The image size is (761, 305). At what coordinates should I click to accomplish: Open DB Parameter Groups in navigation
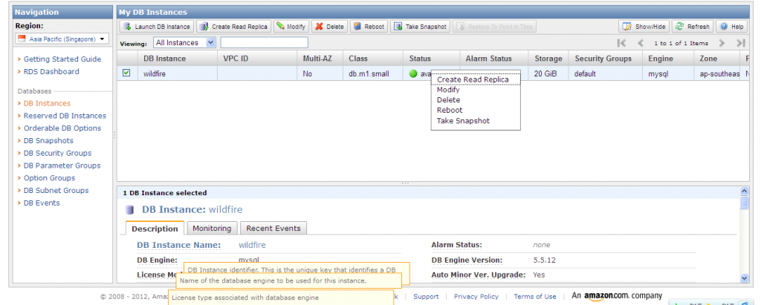tap(62, 165)
